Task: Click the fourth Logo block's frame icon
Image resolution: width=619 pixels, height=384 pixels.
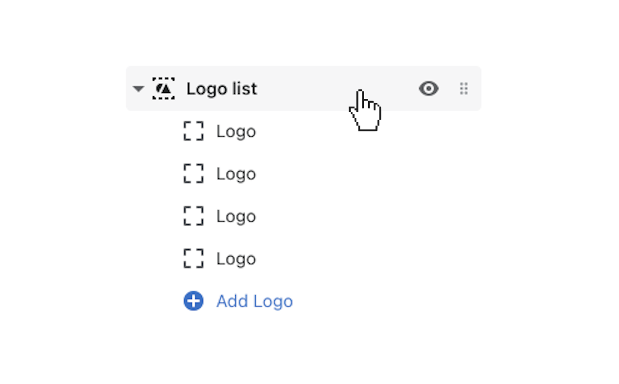Action: (x=193, y=258)
